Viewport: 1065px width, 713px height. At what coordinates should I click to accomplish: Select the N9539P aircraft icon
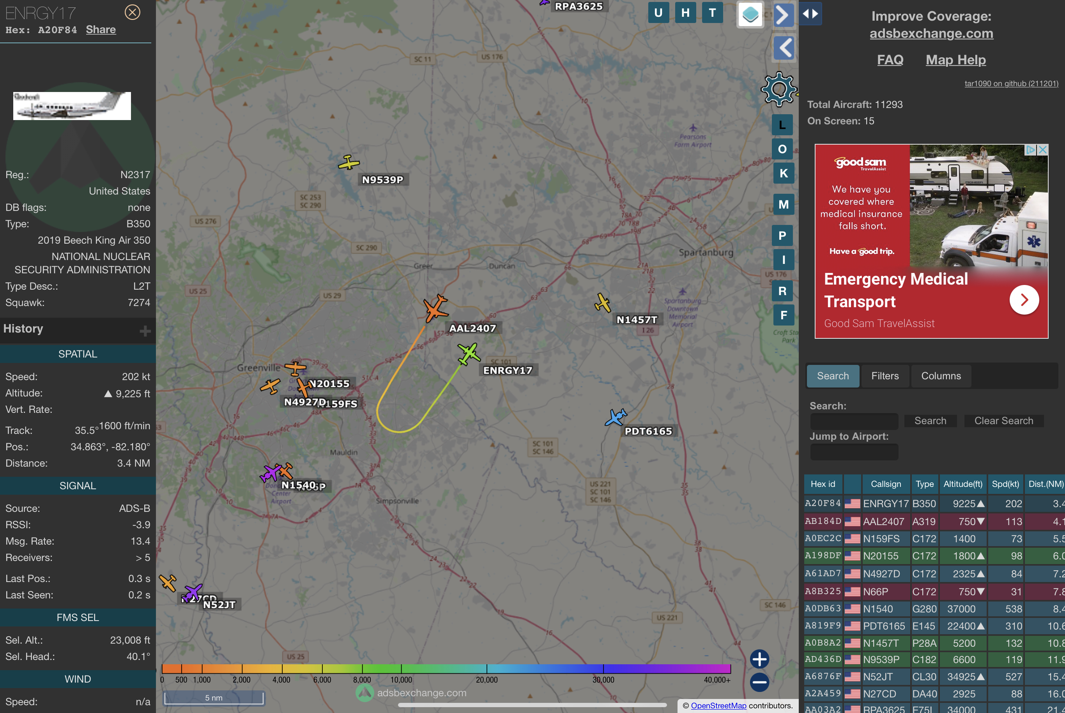(x=349, y=162)
